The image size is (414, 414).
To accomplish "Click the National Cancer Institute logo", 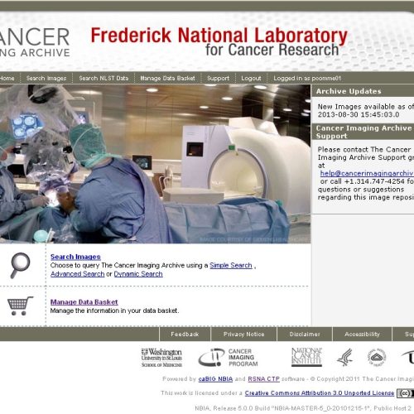I will [x=306, y=357].
